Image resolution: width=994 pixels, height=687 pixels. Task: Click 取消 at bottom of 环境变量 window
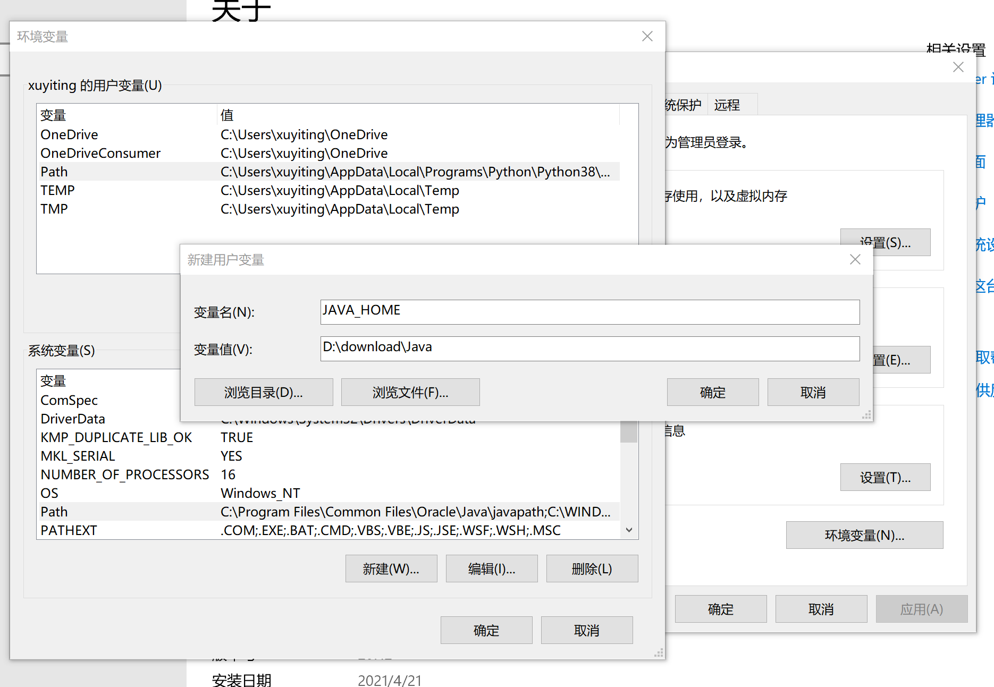click(x=587, y=630)
